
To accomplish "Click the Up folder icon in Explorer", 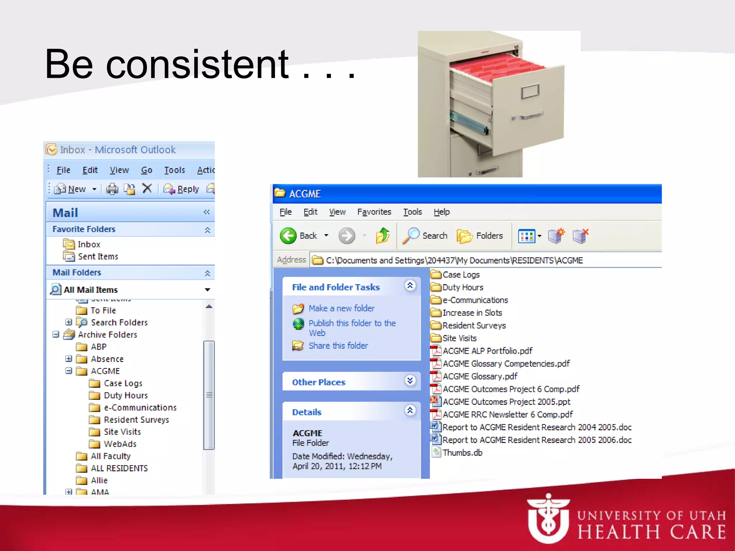I will click(x=383, y=236).
